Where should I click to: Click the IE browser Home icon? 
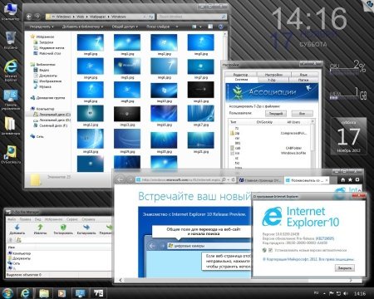point(343,180)
